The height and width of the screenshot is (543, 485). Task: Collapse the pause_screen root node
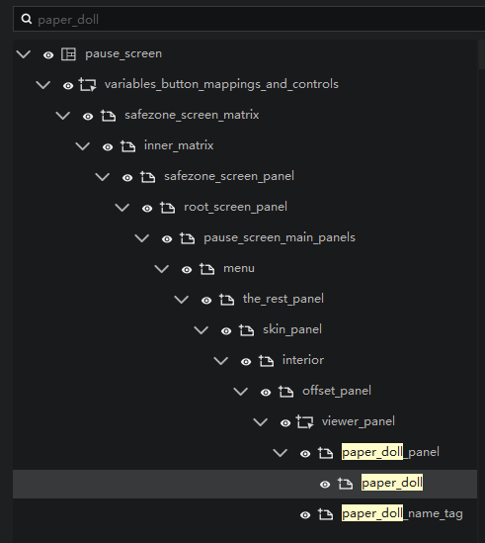(24, 54)
